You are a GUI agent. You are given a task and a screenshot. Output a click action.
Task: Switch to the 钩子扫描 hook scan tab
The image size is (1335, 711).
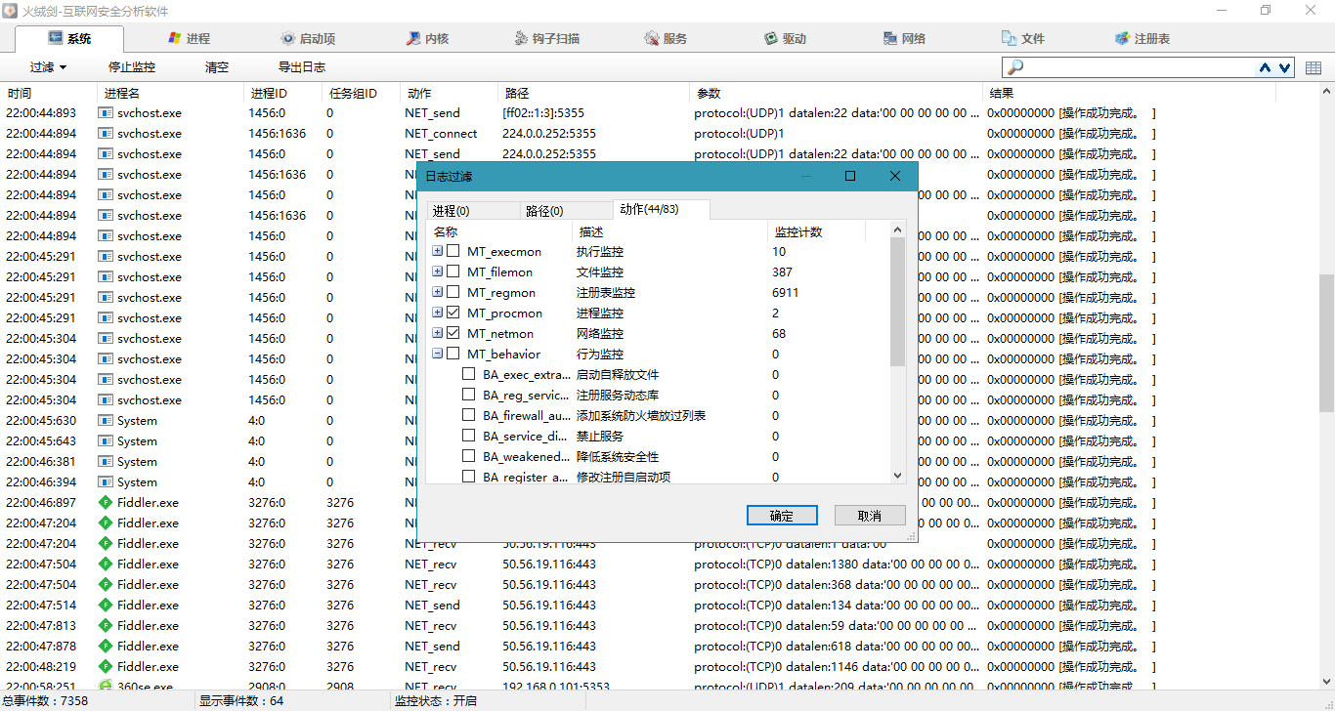point(547,39)
